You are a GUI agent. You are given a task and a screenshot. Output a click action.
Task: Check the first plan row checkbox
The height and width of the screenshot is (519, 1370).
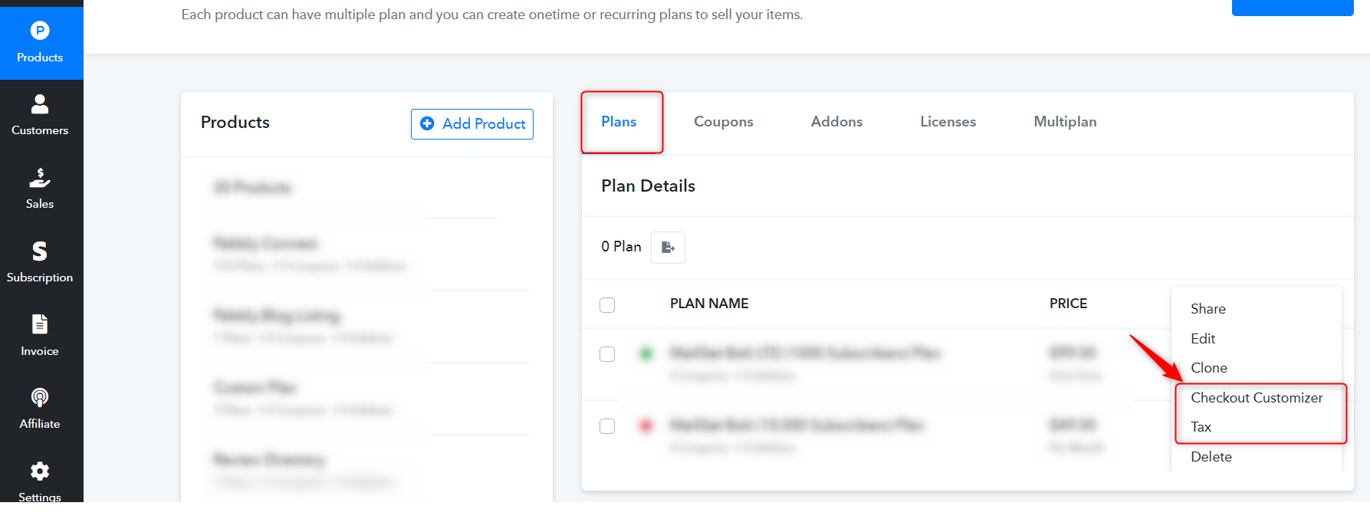click(x=607, y=354)
